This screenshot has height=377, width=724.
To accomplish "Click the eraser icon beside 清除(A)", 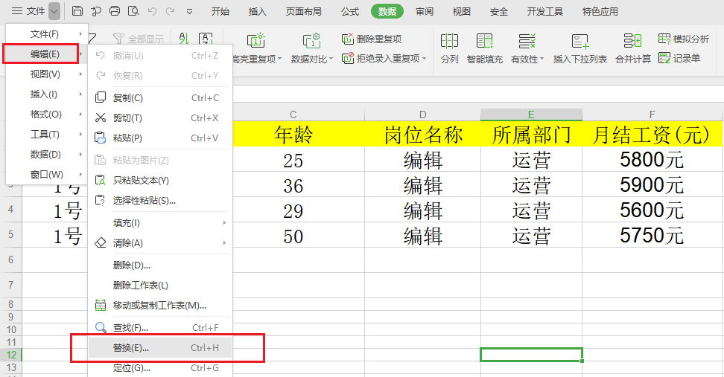I will (x=101, y=243).
